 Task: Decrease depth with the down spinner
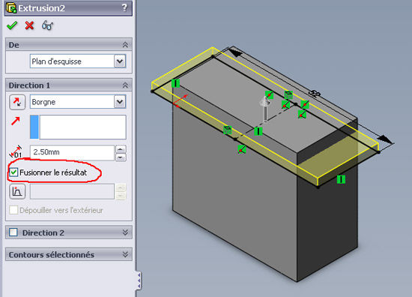click(x=121, y=157)
